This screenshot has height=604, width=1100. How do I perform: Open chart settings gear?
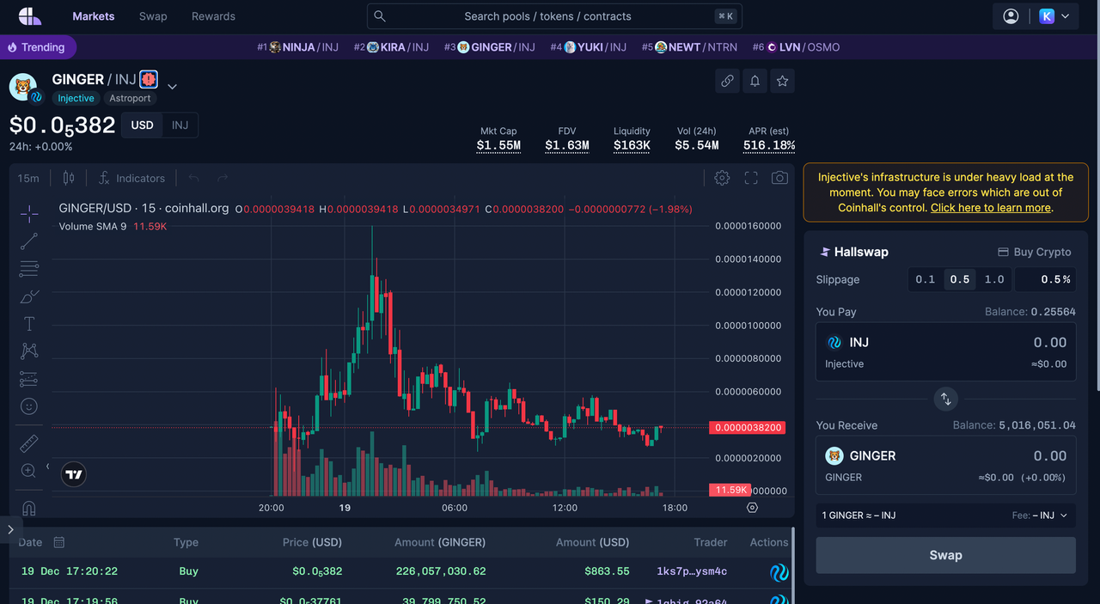point(722,178)
